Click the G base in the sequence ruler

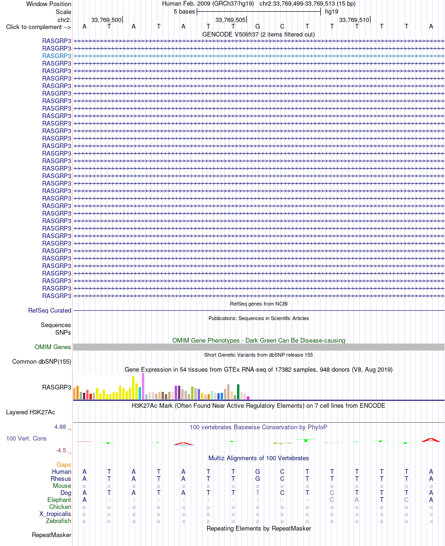pos(258,26)
